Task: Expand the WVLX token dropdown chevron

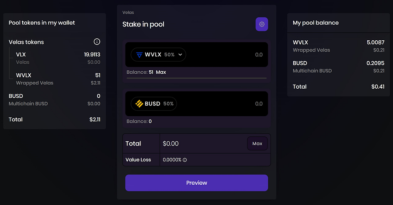Action: [x=180, y=55]
